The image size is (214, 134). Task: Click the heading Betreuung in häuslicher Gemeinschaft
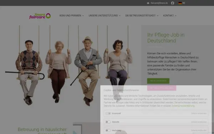(x=42, y=130)
